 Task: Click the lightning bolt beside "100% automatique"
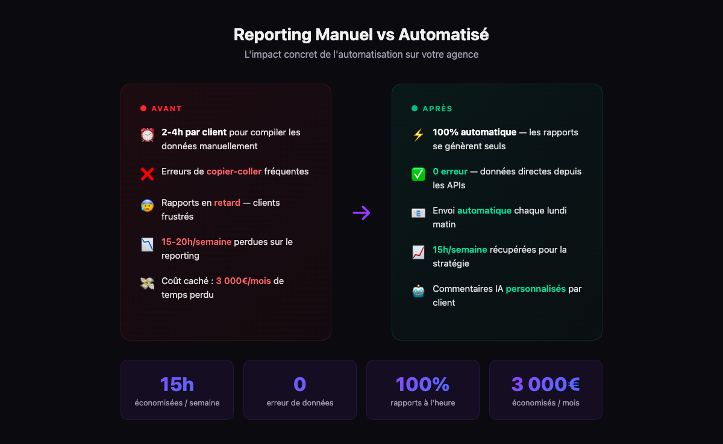[x=418, y=134]
